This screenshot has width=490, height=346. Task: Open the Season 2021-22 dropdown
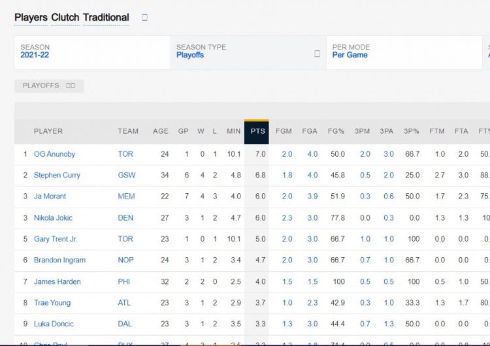click(93, 52)
